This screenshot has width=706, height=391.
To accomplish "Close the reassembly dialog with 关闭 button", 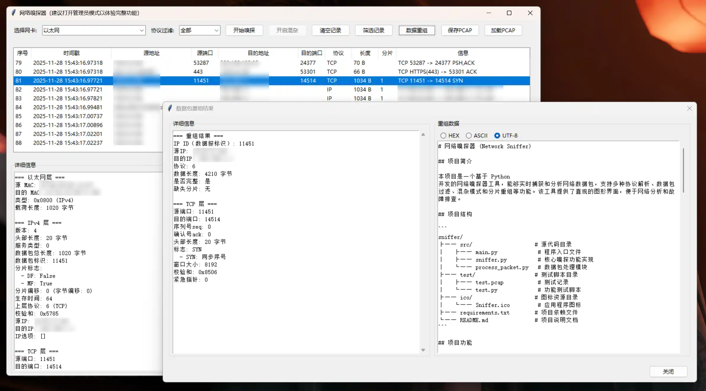I will coord(668,371).
